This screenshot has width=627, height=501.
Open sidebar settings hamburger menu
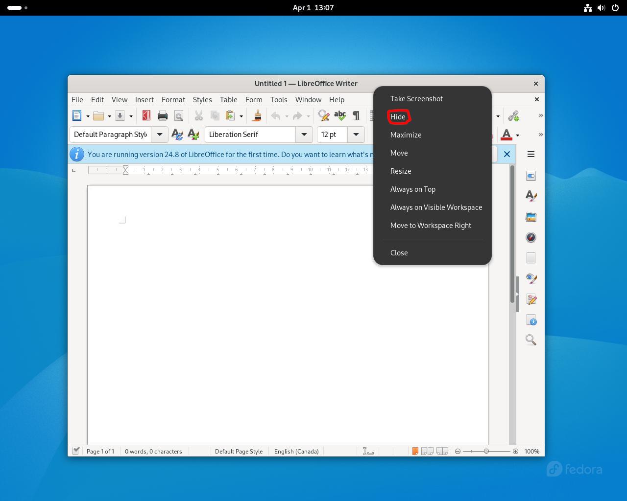click(x=531, y=154)
